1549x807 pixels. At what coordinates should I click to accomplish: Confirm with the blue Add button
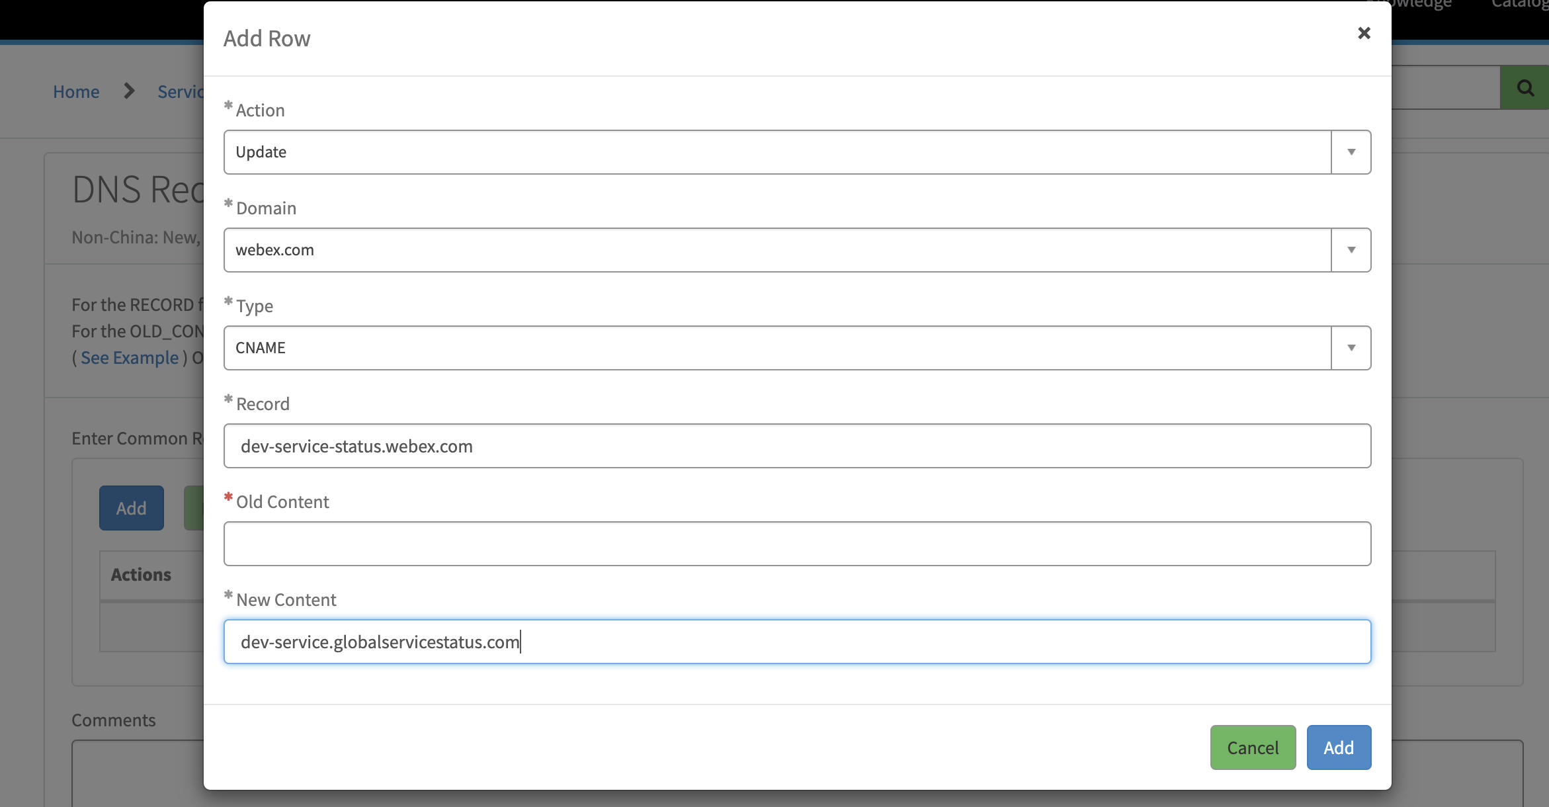pos(1339,747)
